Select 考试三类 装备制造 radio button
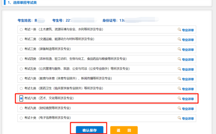This screenshot has width=216, height=134. point(21,49)
